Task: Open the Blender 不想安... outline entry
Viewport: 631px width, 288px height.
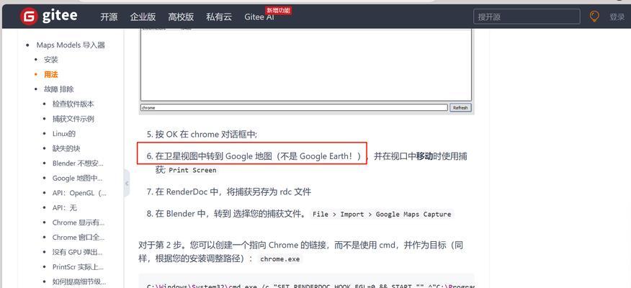Action: 78,163
